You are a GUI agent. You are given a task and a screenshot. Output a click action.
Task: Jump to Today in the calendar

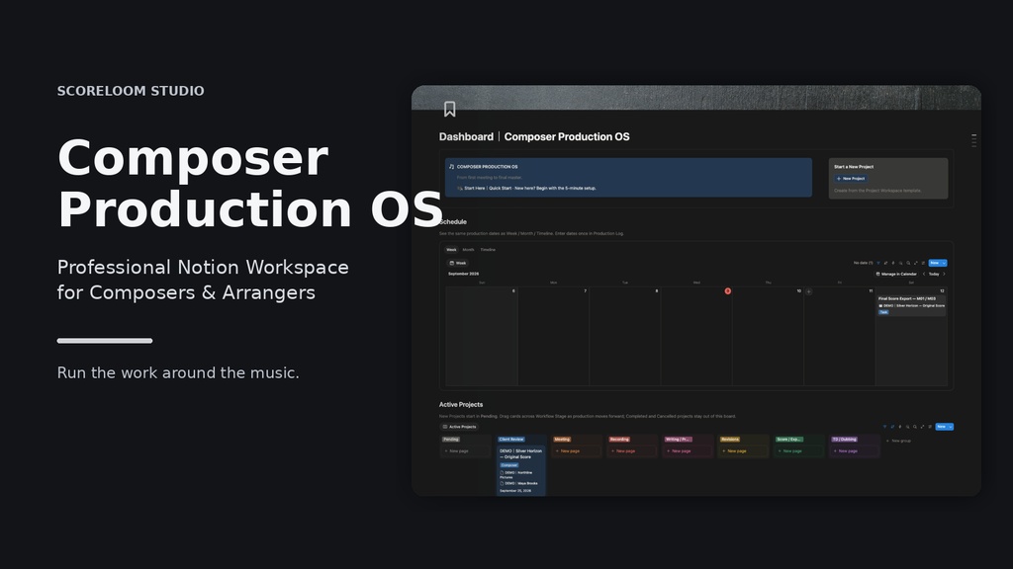pyautogui.click(x=934, y=275)
